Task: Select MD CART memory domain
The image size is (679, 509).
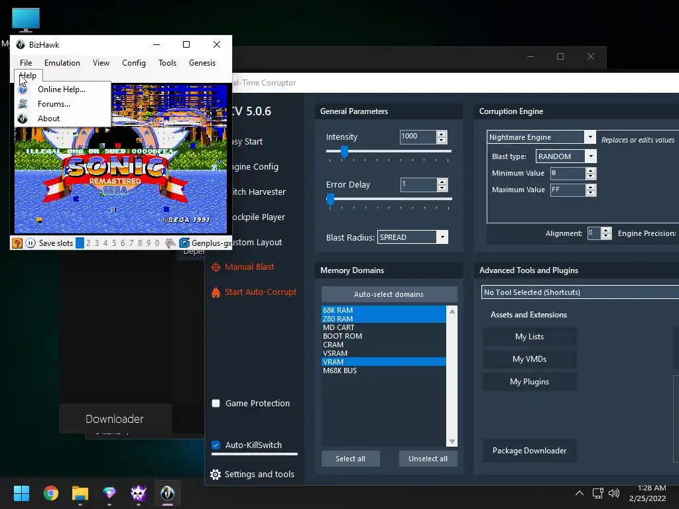Action: click(x=383, y=327)
